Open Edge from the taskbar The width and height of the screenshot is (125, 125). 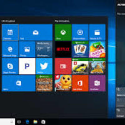click(x=27, y=122)
